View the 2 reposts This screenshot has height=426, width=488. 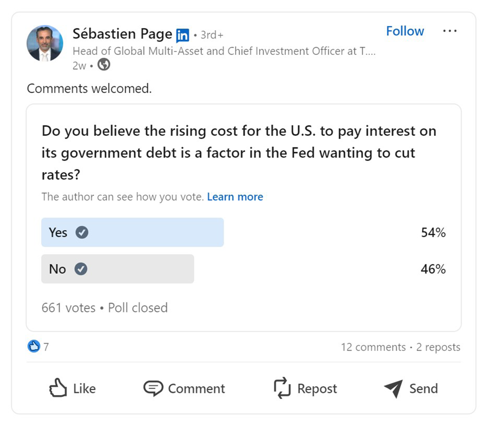(x=438, y=347)
